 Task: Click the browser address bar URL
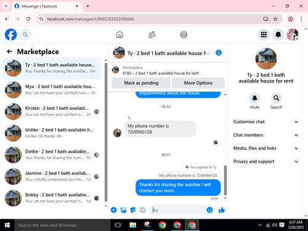(91, 19)
